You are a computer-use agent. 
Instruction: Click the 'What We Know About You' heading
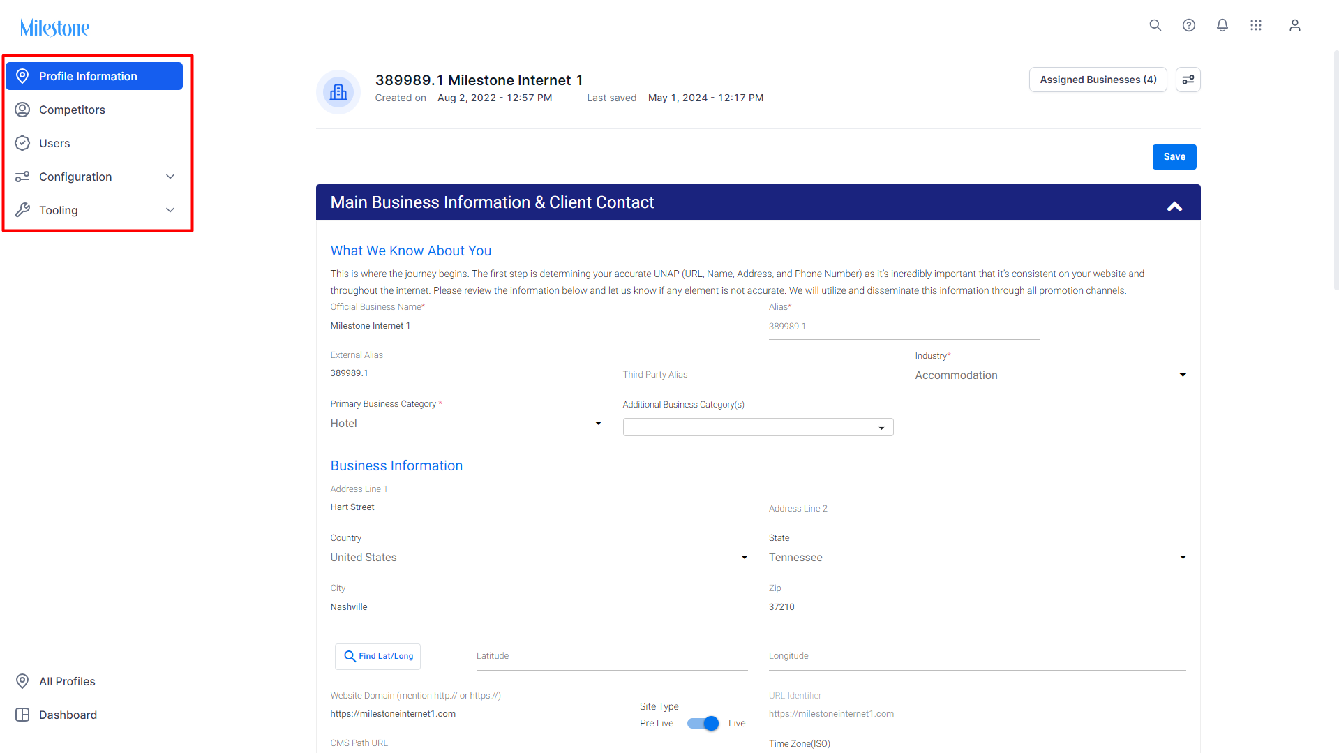[x=411, y=251]
